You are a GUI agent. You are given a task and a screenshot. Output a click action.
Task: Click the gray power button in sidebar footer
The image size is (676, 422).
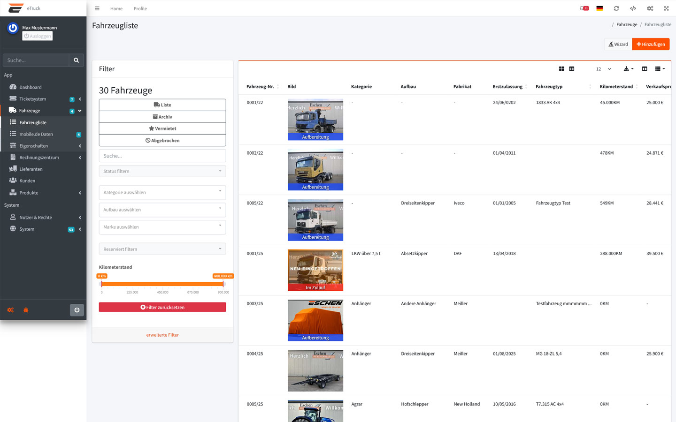pyautogui.click(x=77, y=310)
